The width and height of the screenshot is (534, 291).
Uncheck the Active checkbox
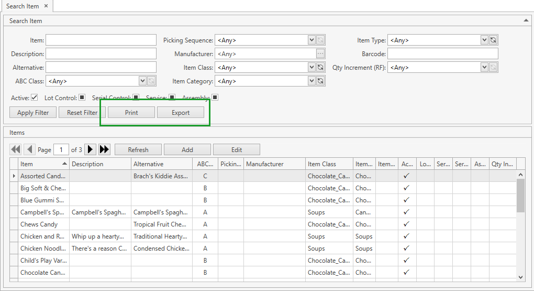[x=35, y=98]
